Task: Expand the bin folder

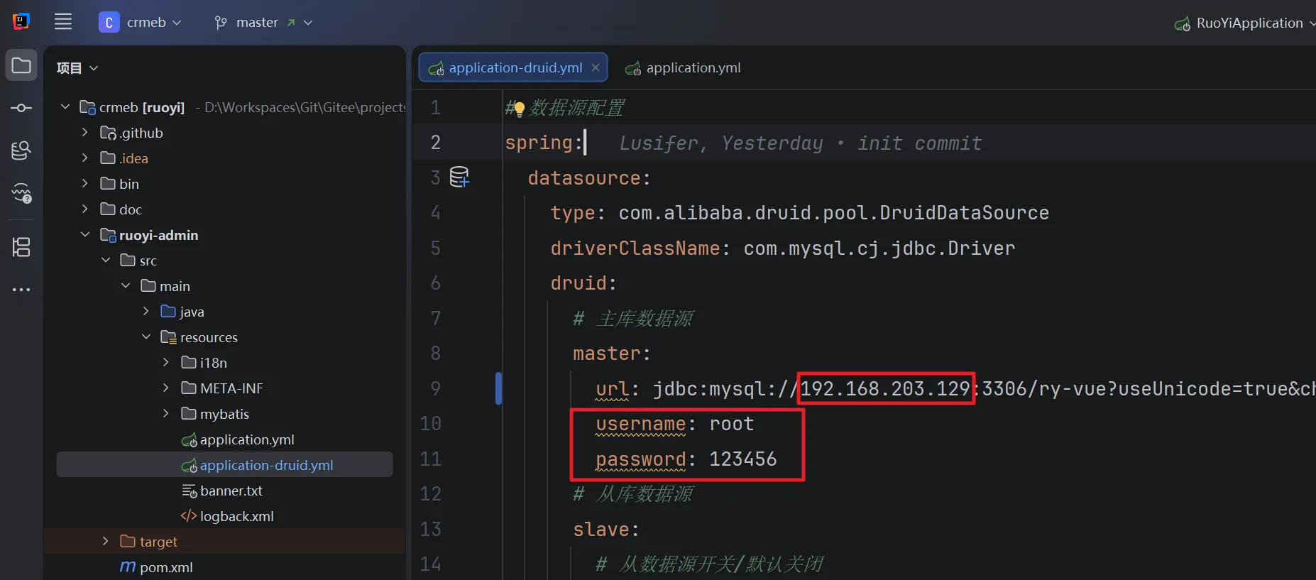Action: point(85,183)
